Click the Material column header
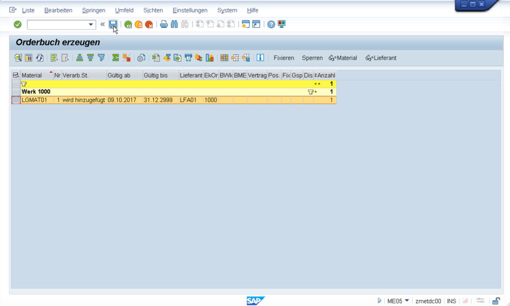The image size is (510, 306). tap(37, 75)
